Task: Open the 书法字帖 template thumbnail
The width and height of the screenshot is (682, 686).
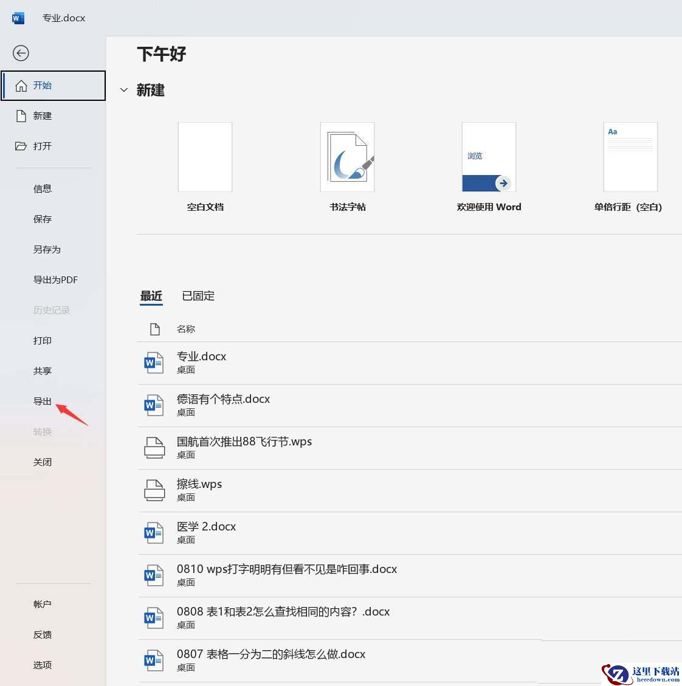Action: tap(347, 157)
